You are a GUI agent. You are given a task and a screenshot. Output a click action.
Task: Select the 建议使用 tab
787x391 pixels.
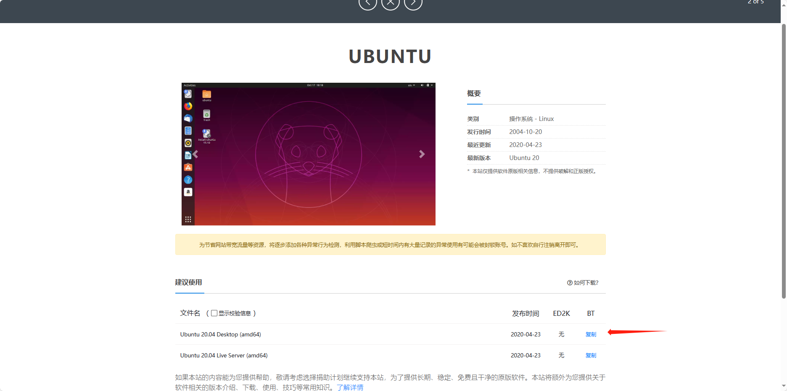pyautogui.click(x=189, y=282)
